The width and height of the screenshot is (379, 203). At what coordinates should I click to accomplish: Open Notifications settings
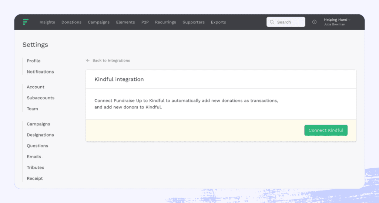click(x=40, y=72)
